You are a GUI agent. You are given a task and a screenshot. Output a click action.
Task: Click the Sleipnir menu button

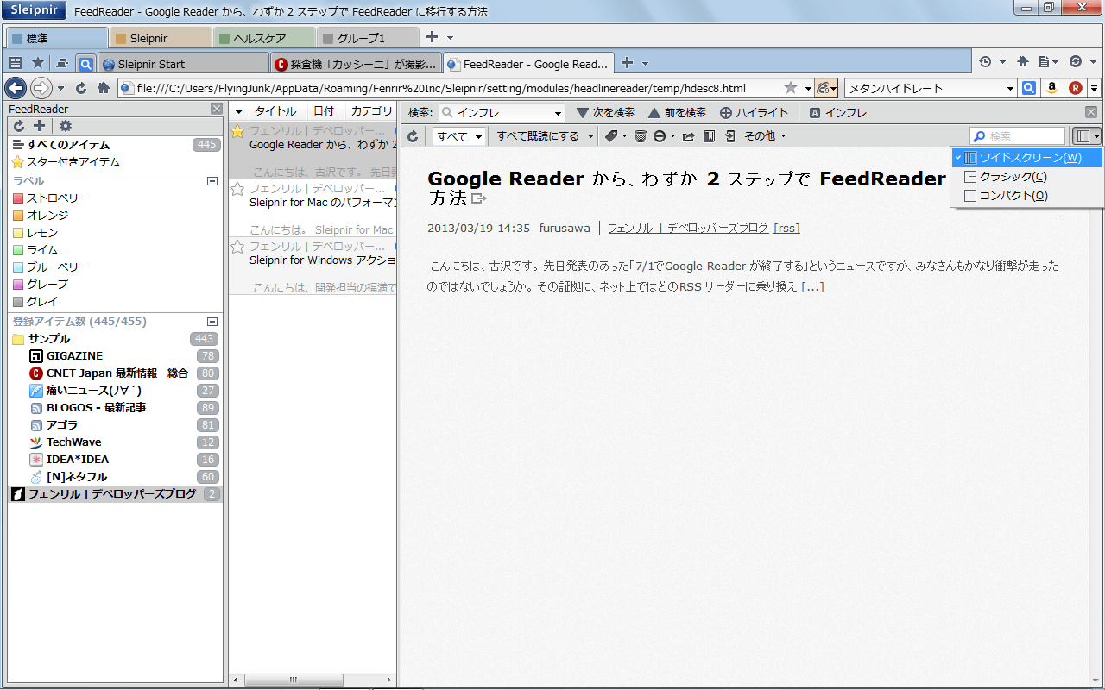click(32, 11)
